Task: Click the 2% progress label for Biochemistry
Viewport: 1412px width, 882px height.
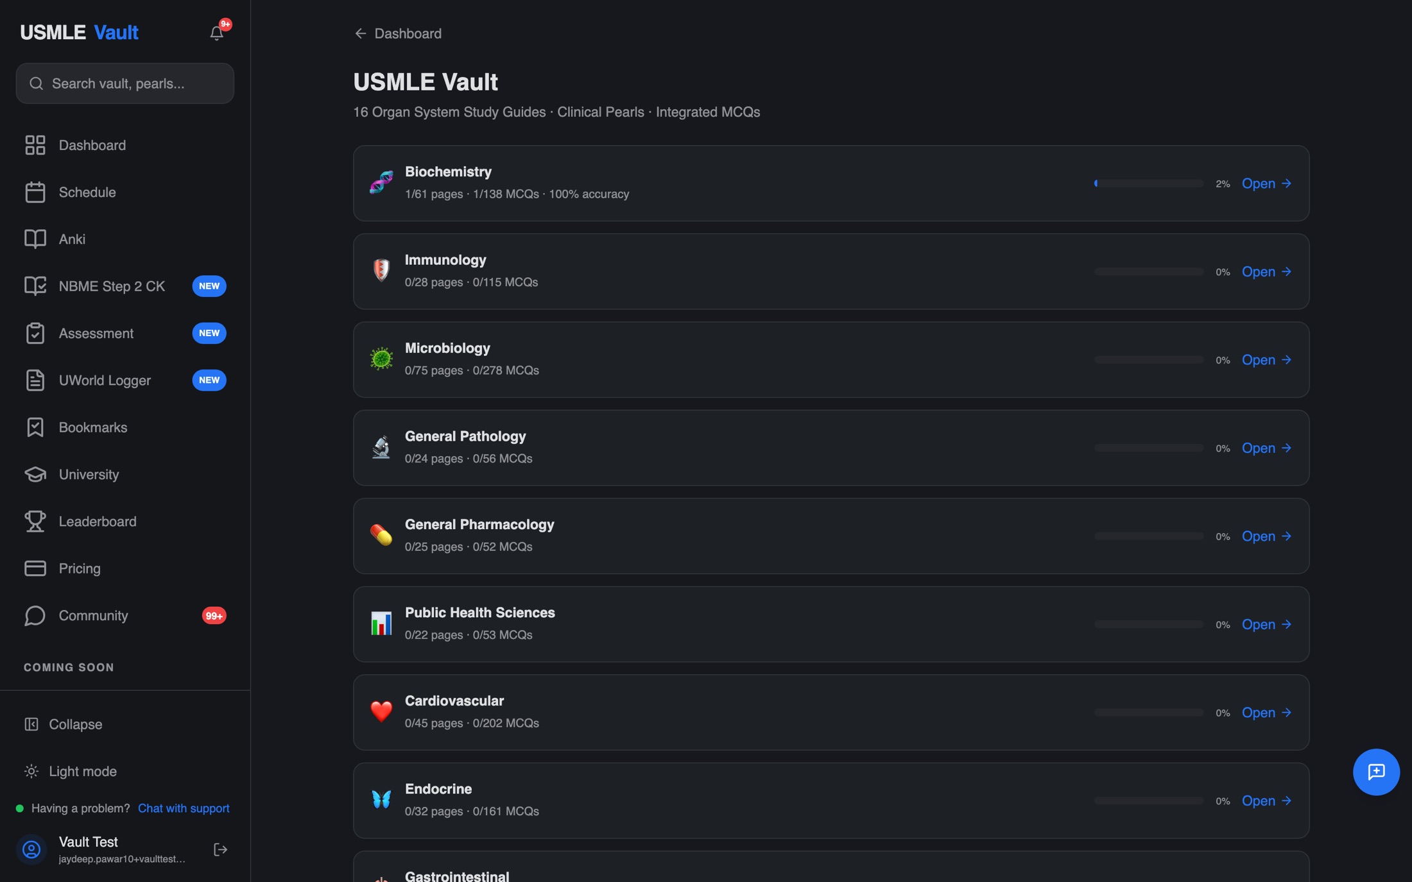Action: pyautogui.click(x=1223, y=184)
